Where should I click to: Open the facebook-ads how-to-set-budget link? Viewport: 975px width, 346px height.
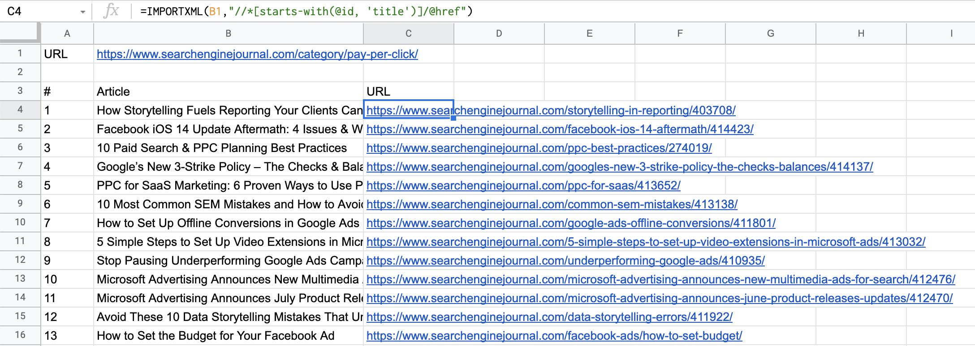554,336
